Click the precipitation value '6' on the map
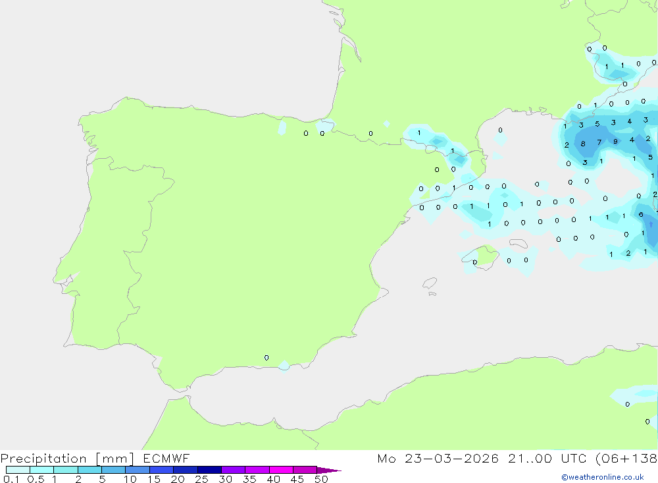Screen dimensions: 658x483 [x=641, y=215]
